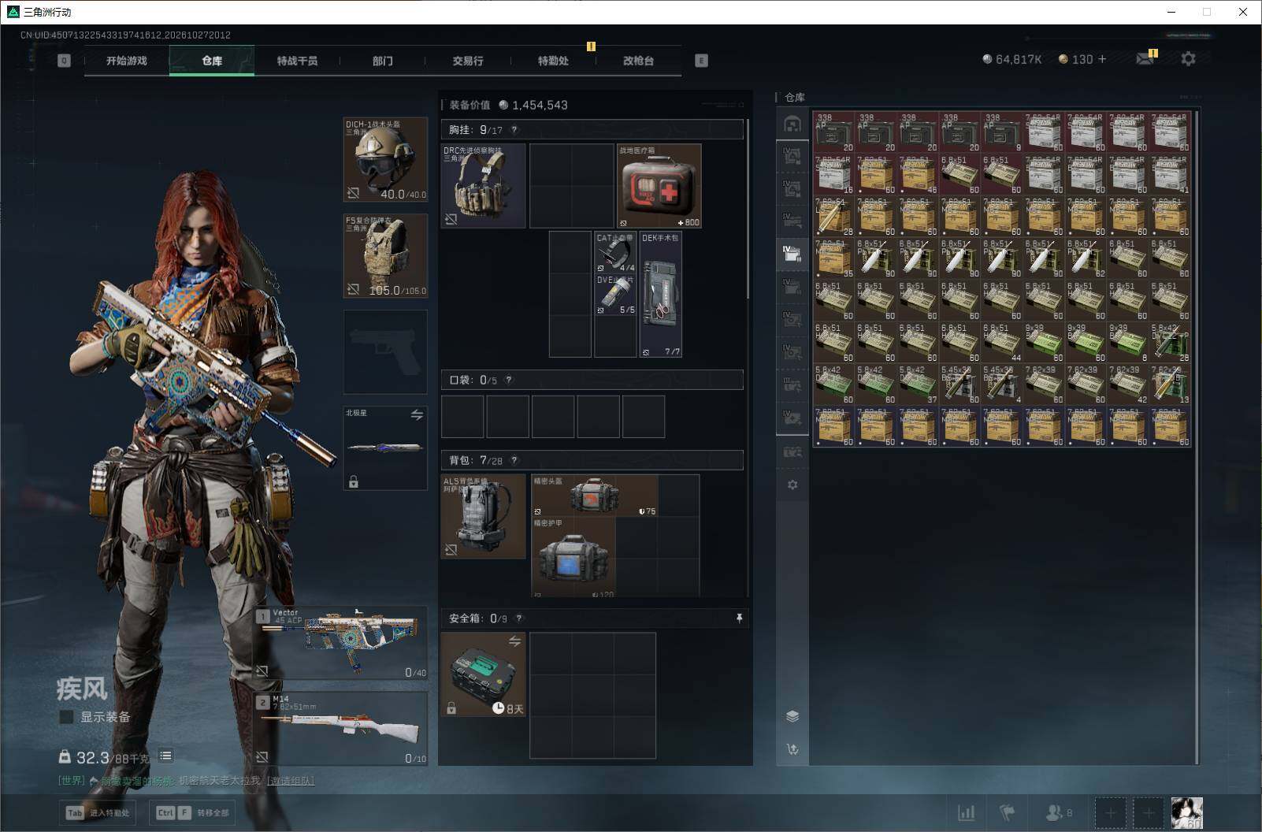The image size is (1262, 832).
Task: Click the stash panel scrollbar
Action: [x=1197, y=437]
